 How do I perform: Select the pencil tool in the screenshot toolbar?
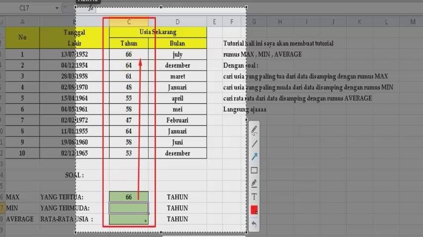(254, 130)
